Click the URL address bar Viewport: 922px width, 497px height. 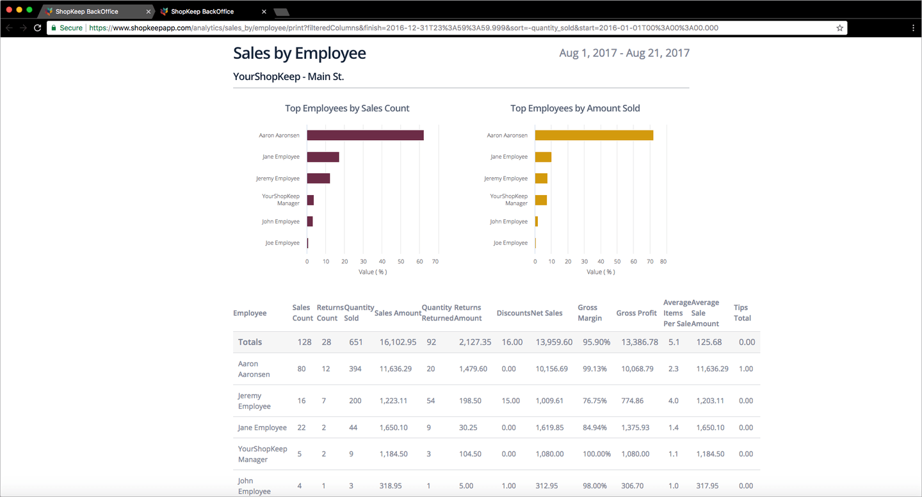[x=448, y=28]
